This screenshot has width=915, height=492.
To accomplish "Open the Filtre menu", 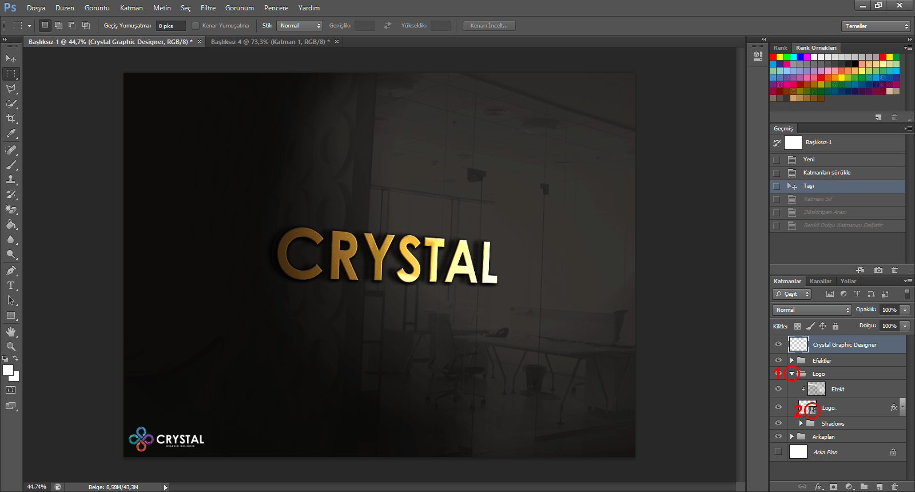I will click(x=208, y=8).
